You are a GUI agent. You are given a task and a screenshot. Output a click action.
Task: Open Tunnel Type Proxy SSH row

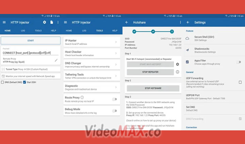[31, 69]
